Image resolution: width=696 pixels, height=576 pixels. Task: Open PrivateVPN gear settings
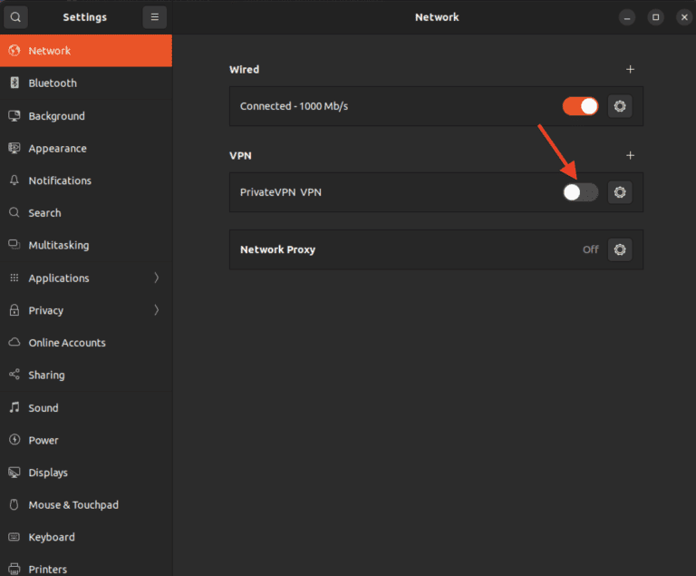click(620, 192)
